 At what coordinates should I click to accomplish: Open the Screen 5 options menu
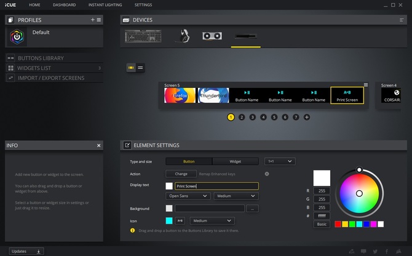point(366,85)
